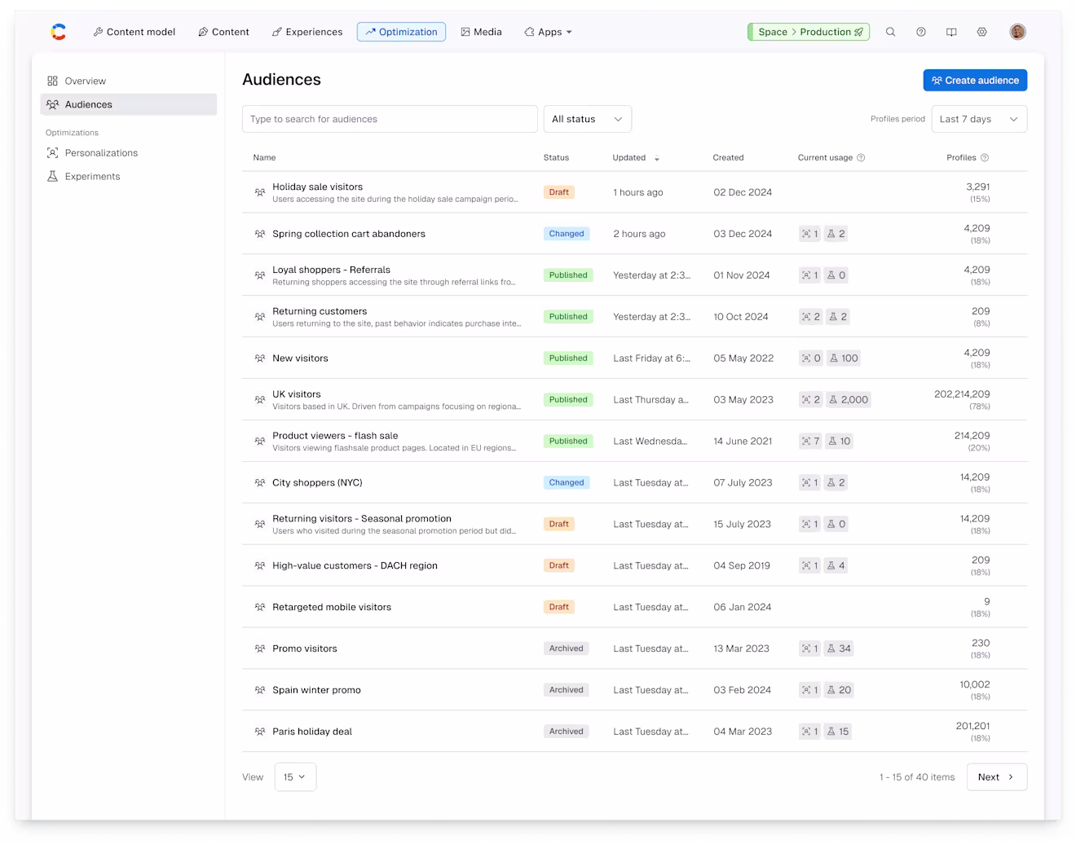Click the Name column header
Screen dimensions: 1076x844
[x=264, y=158]
